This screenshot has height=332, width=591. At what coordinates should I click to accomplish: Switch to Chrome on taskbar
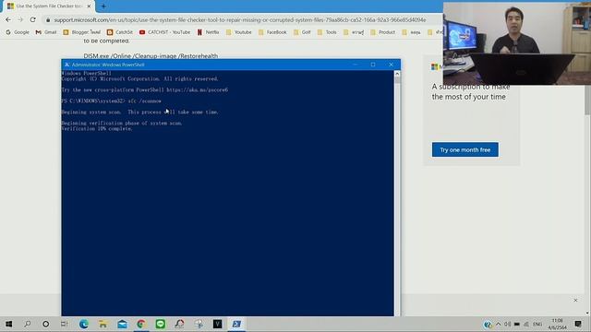coord(141,324)
